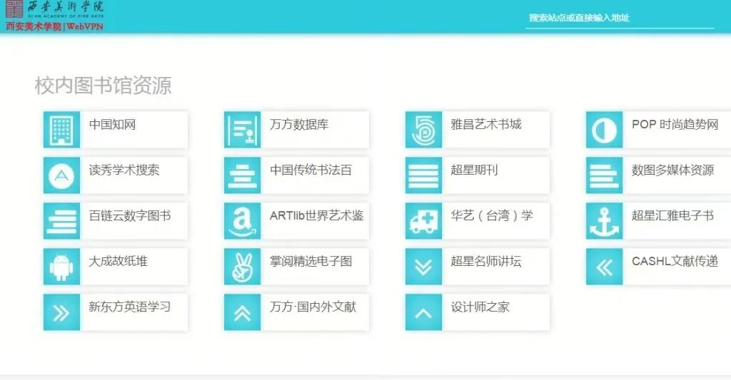731x380 pixels.
Task: Click the anchor icon beside 超星汇雅电子书
Action: tap(604, 221)
